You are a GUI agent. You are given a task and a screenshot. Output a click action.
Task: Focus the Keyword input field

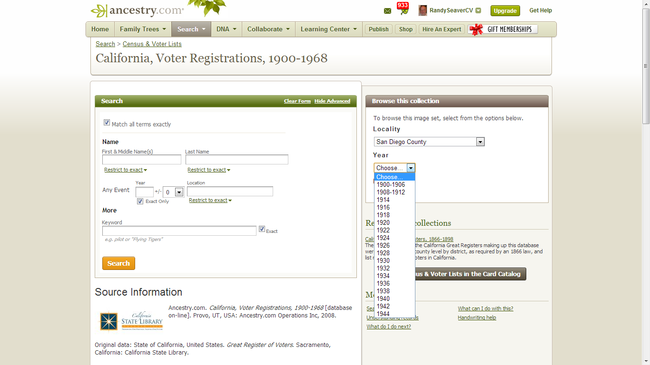179,231
